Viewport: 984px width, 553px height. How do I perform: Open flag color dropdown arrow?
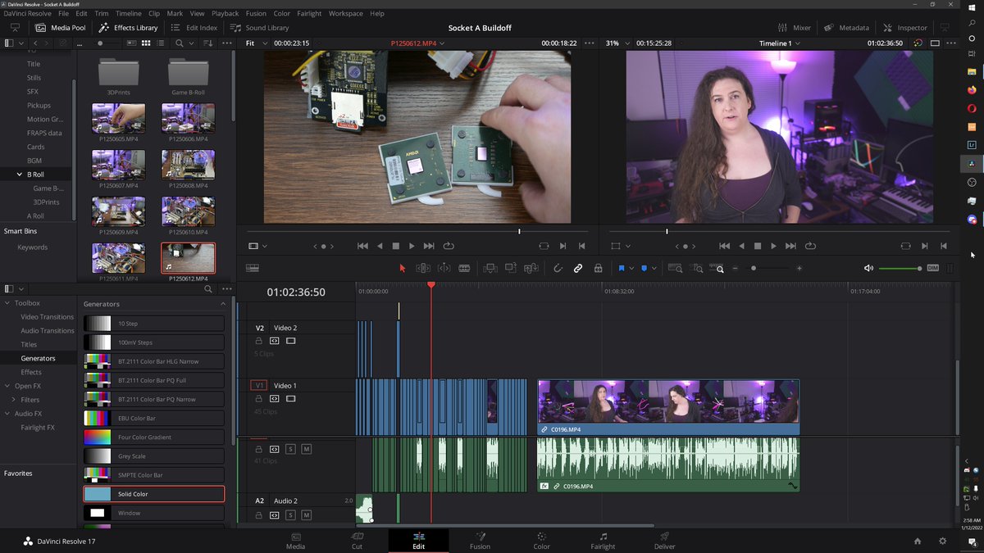pos(631,269)
